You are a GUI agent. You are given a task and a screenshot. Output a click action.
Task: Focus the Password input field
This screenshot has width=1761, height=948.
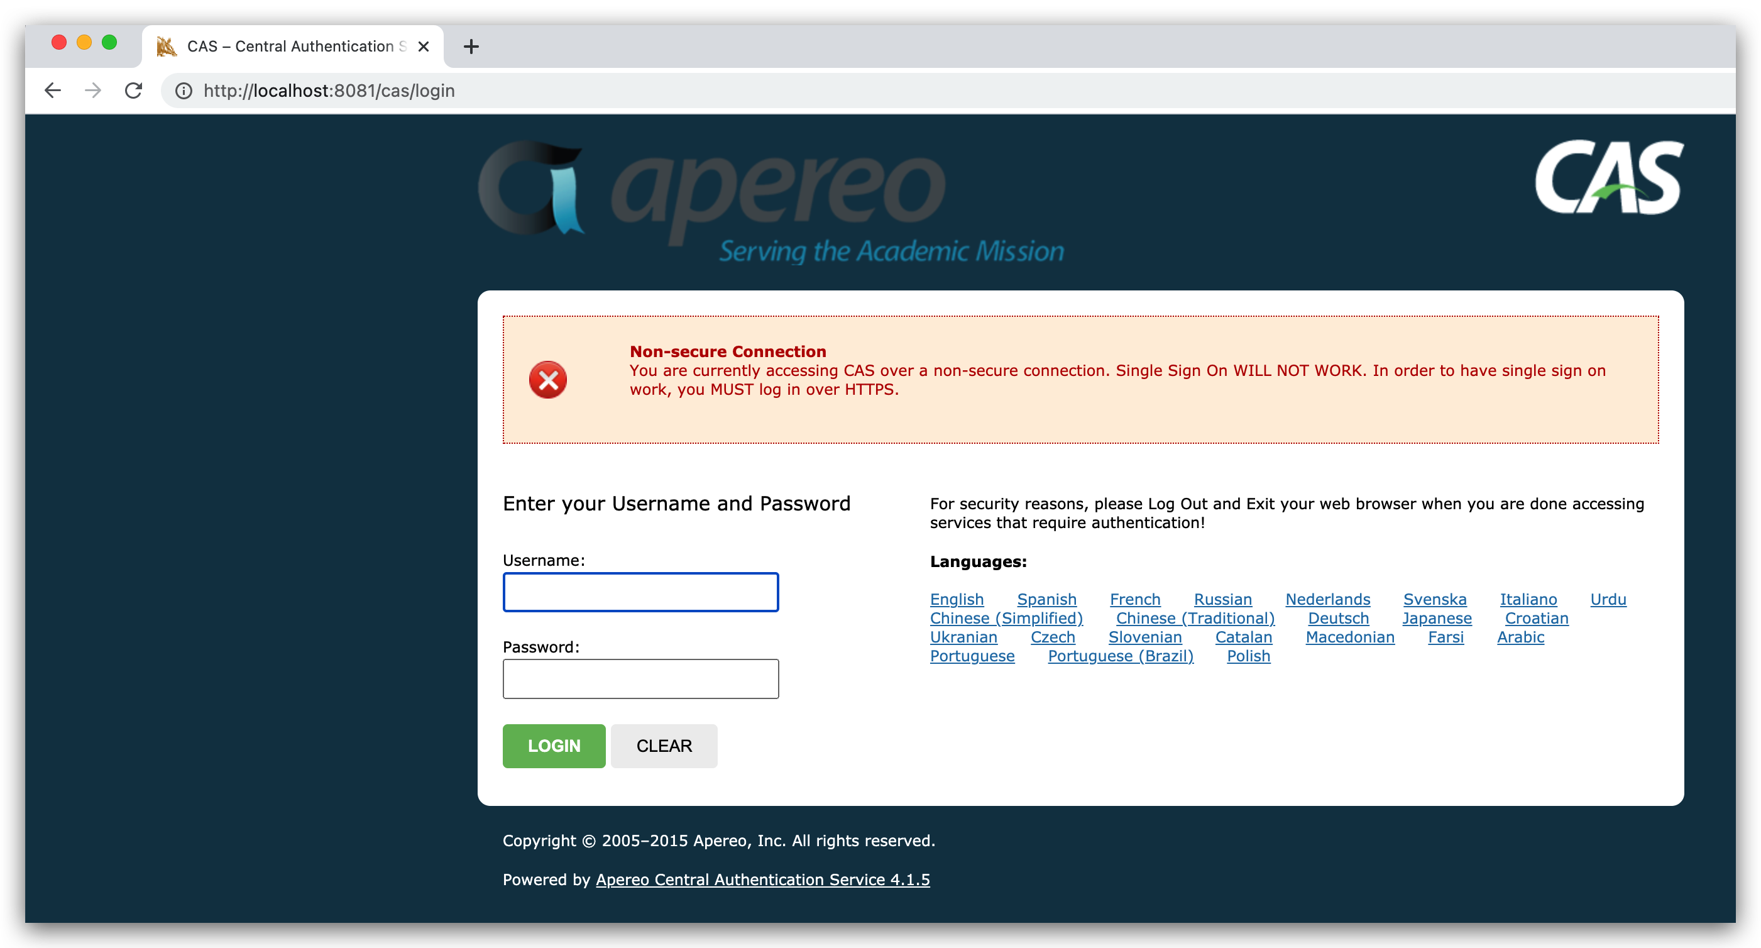[640, 678]
